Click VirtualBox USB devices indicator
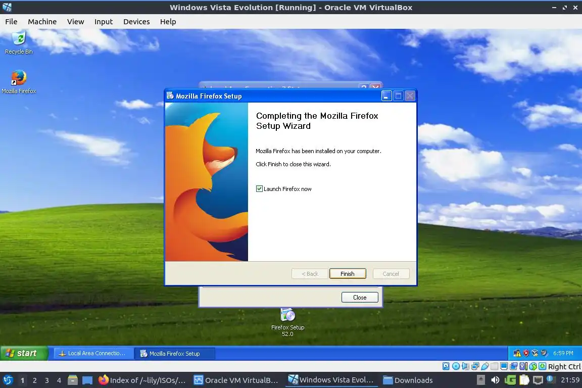This screenshot has width=582, height=388. 485,366
